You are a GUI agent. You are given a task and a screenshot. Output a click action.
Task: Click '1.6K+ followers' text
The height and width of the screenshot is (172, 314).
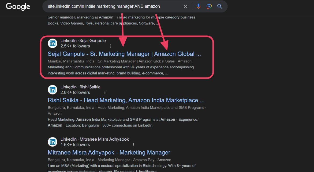(75, 145)
